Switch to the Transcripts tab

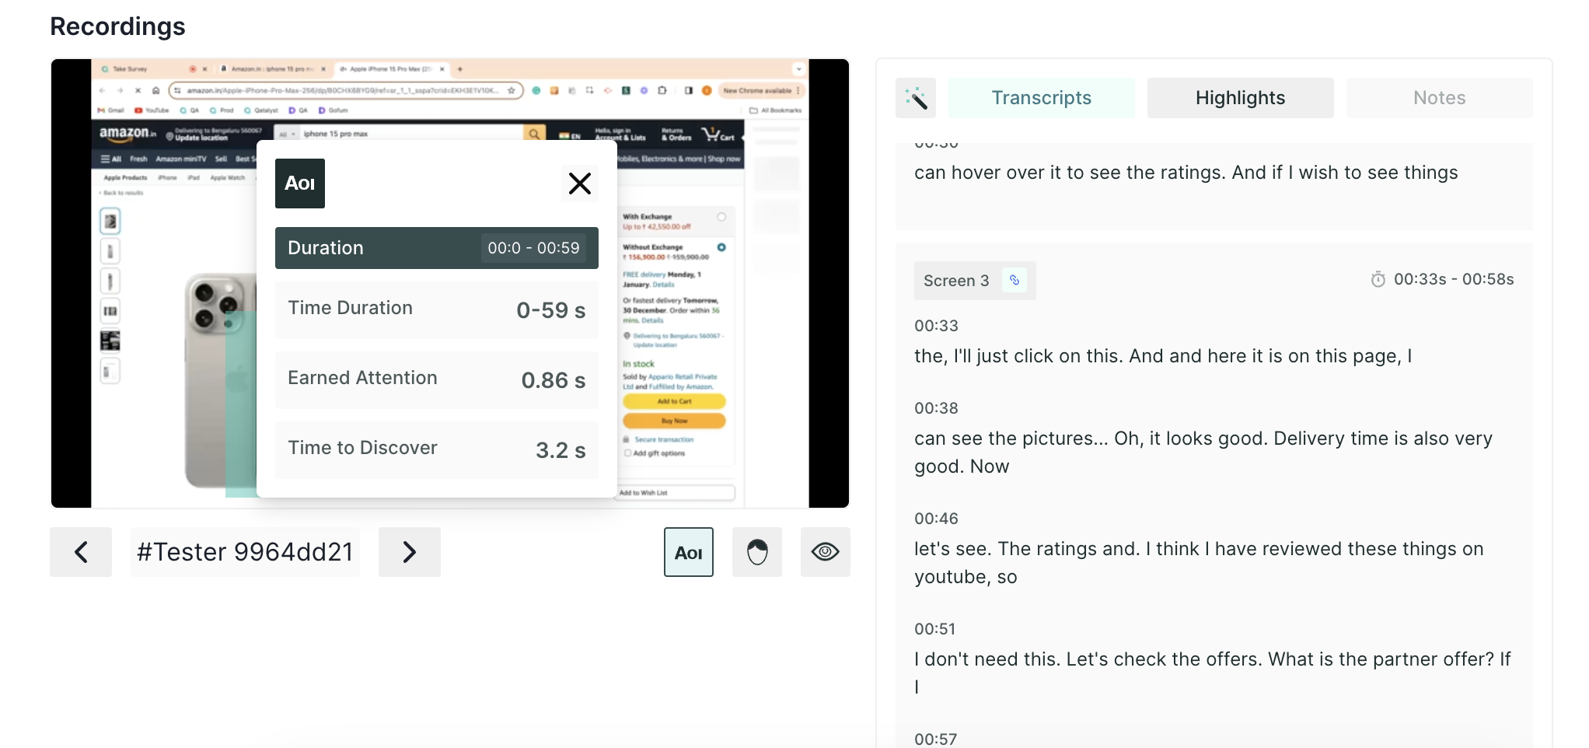tap(1042, 98)
